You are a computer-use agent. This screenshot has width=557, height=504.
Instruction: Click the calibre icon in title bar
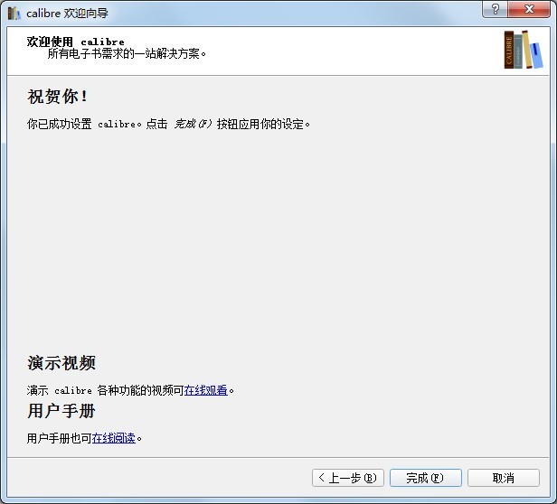tap(14, 14)
